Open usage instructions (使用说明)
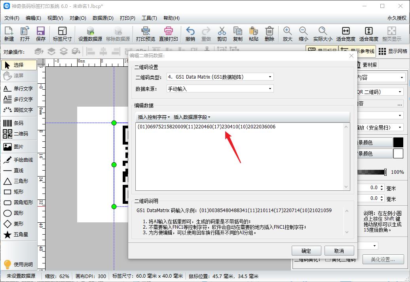The height and width of the screenshot is (282, 410). point(19,264)
